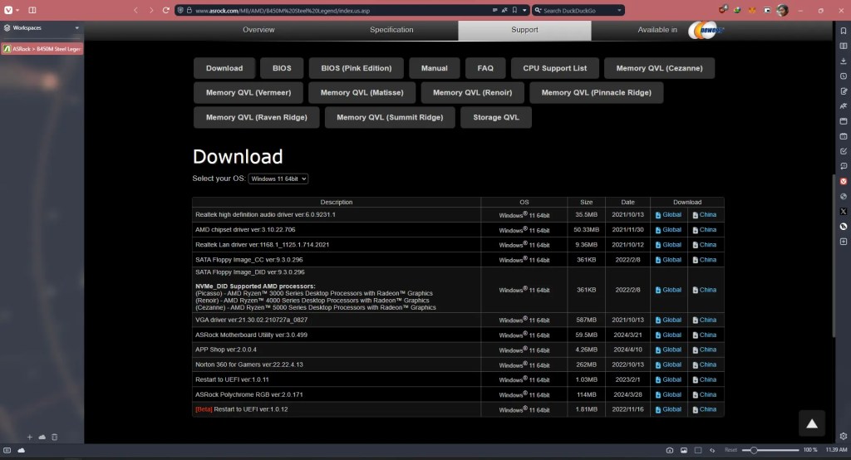Image resolution: width=851 pixels, height=460 pixels.
Task: Download AMD chipset driver from China
Action: 705,230
